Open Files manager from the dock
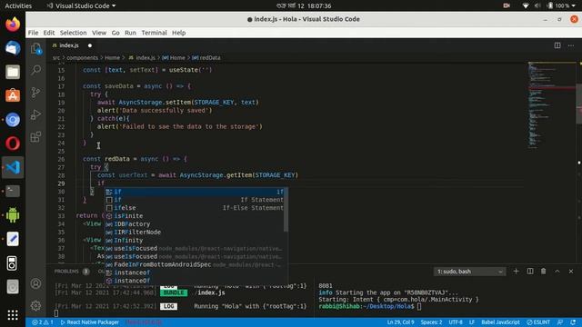The width and height of the screenshot is (582, 327). coord(13,72)
